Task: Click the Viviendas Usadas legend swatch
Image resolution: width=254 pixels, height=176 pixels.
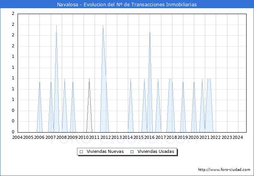Action: [x=132, y=152]
